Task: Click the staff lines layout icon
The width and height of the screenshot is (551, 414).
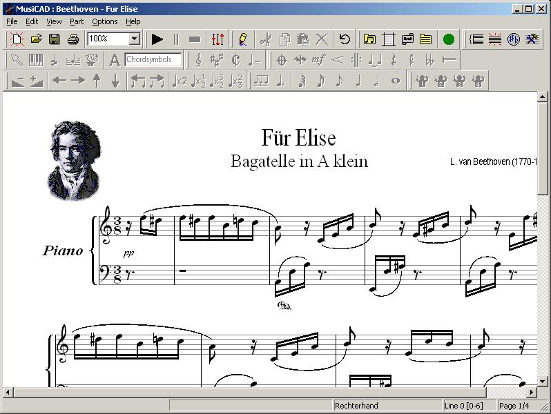Action: [x=388, y=39]
